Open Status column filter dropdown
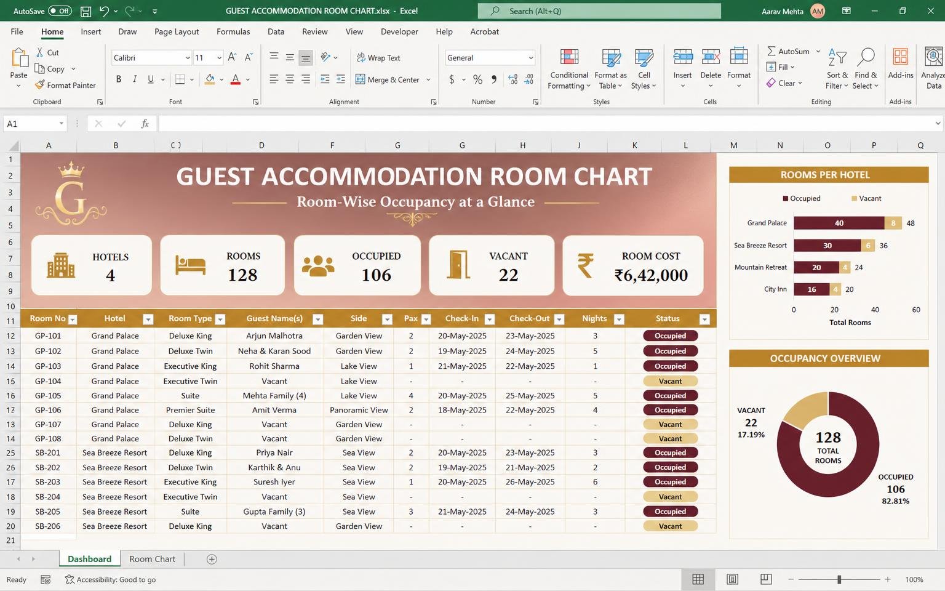945x591 pixels. (x=705, y=319)
